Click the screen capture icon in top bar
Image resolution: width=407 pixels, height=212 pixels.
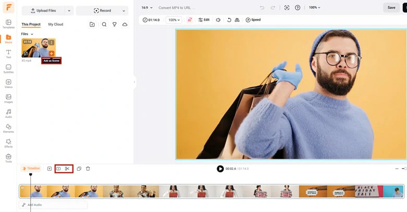[x=287, y=8]
